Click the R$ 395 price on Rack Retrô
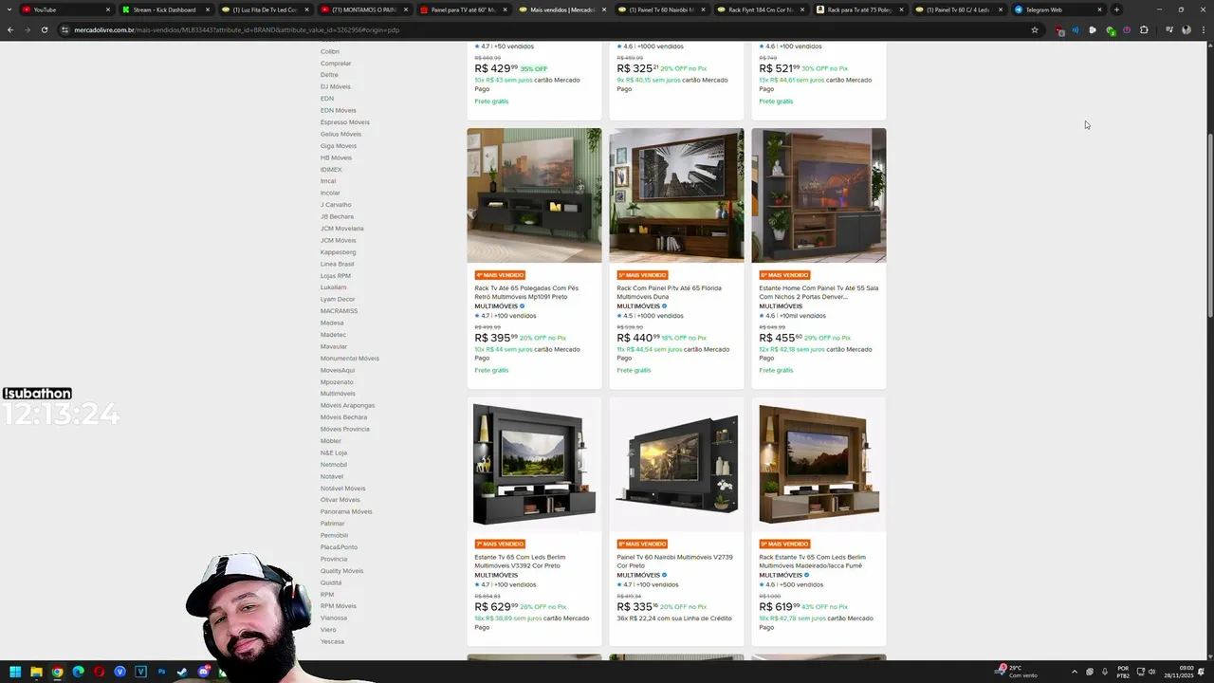1214x683 pixels. (x=496, y=338)
